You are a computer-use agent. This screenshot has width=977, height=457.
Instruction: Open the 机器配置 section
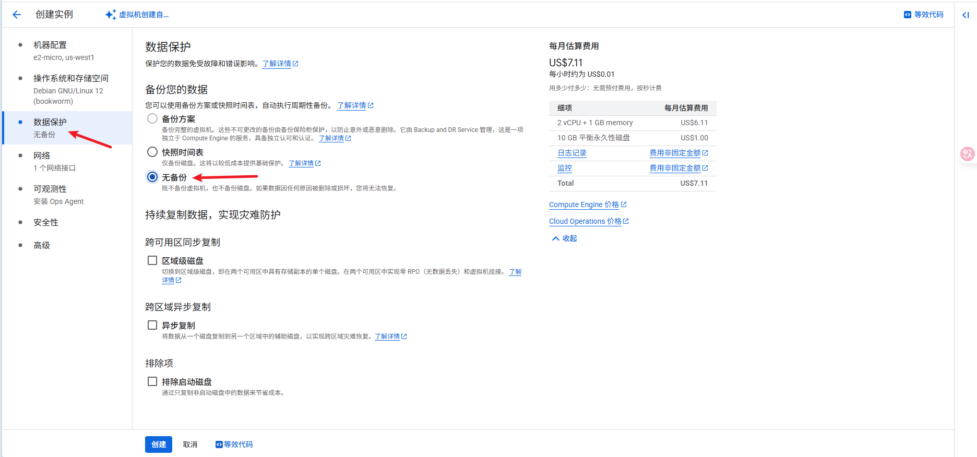pyautogui.click(x=50, y=45)
